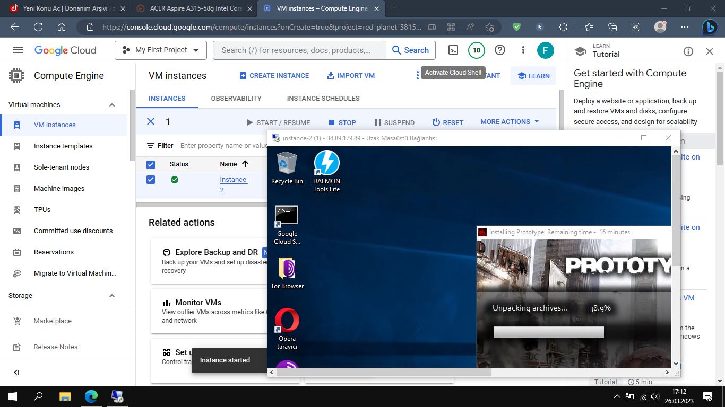
Task: Activate Cloud Shell terminal icon
Action: 453,50
